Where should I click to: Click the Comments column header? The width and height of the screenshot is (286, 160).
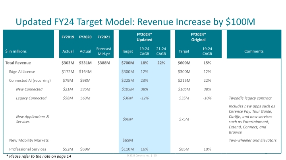point(254,51)
